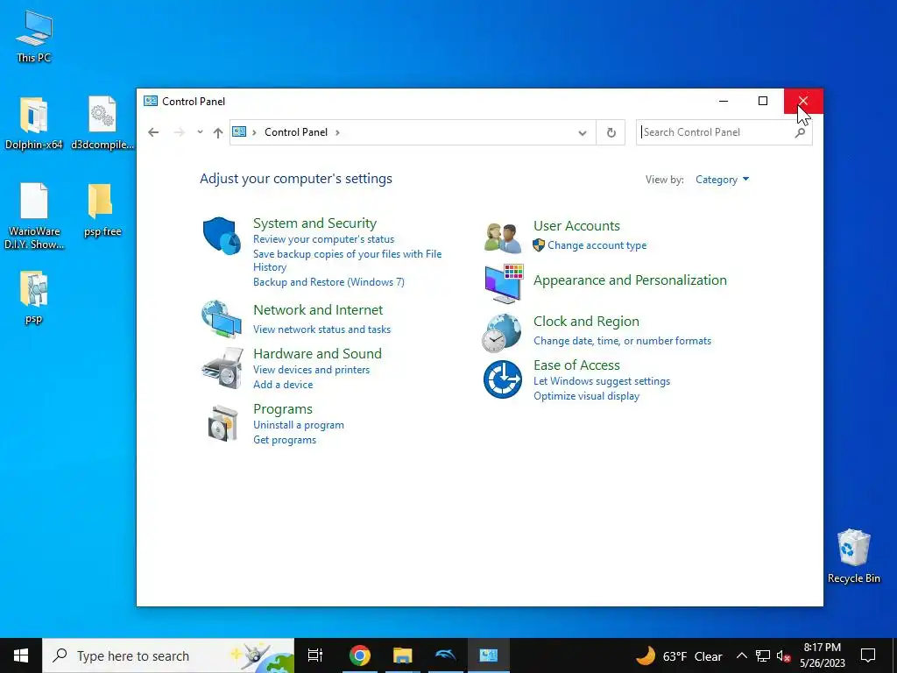
Task: Go back using the back arrow
Action: (x=153, y=132)
